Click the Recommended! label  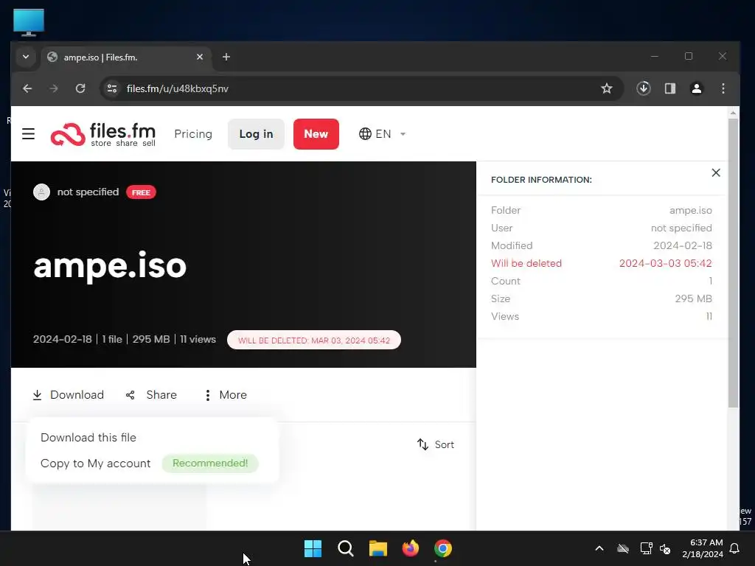pos(210,463)
